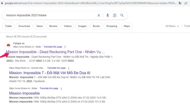Open Mission Impossible Dead Reckoning Part One result
This screenshot has height=109, width=190.
(x=55, y=52)
